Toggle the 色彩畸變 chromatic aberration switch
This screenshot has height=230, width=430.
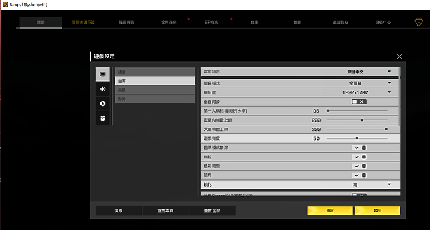[359, 166]
